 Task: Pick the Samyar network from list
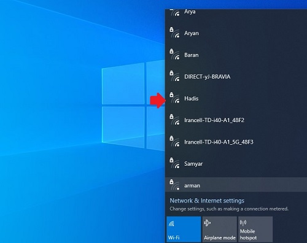pyautogui.click(x=236, y=164)
